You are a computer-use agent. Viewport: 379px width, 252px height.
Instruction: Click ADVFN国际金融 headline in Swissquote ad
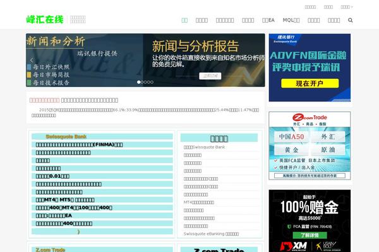[308, 55]
